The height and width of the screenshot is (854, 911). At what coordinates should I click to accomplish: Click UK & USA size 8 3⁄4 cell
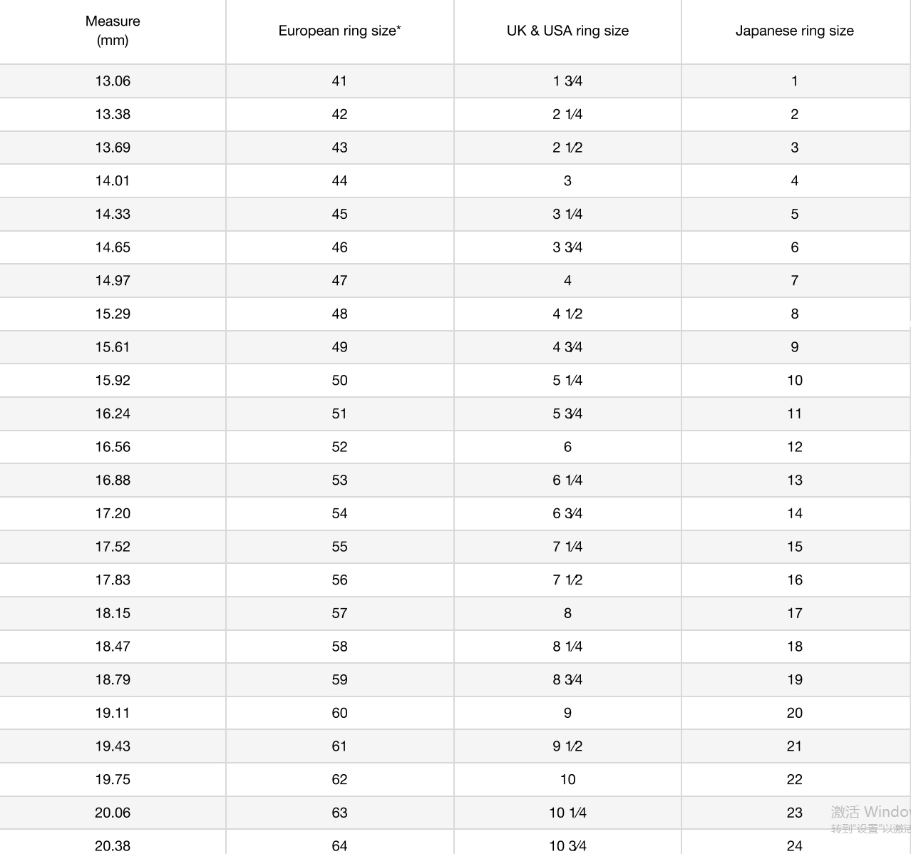click(x=567, y=680)
